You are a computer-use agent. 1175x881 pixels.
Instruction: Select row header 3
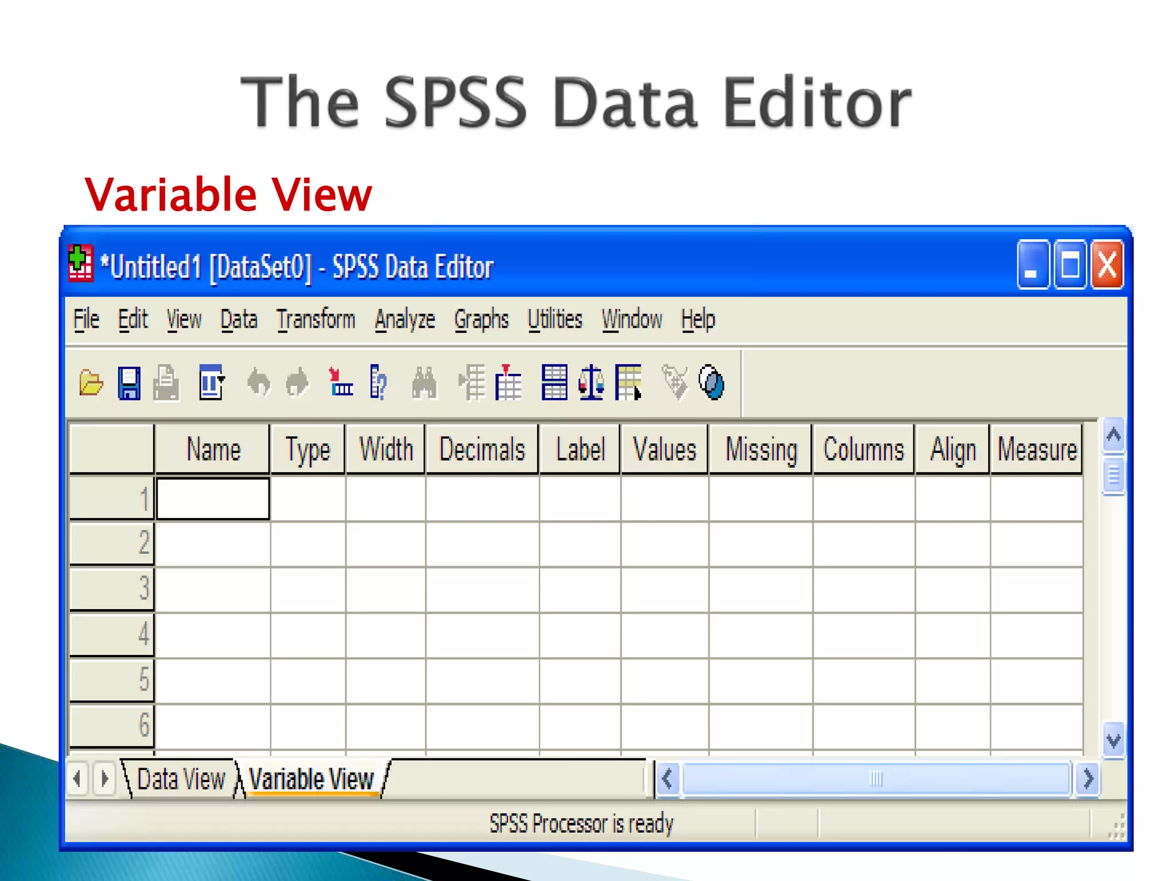click(111, 588)
